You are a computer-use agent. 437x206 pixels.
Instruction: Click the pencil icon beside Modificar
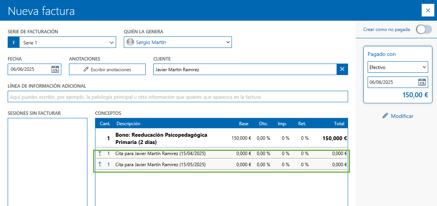(x=385, y=116)
